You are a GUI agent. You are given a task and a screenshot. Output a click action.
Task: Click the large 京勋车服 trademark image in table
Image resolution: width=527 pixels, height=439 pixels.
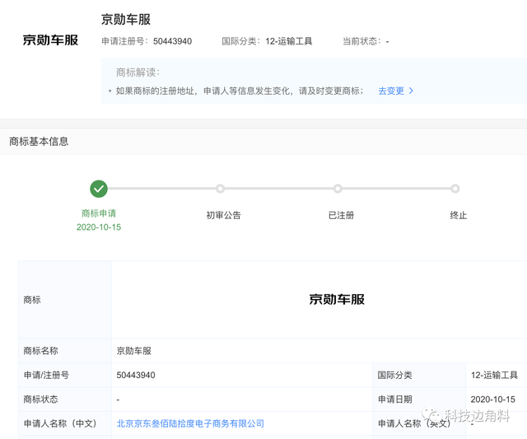[337, 299]
